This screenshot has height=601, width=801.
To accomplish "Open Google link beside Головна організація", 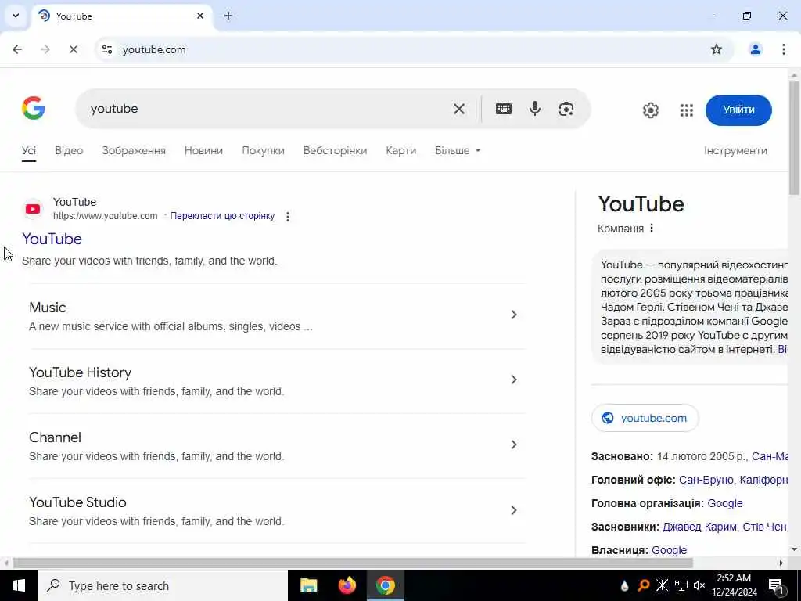I will [x=725, y=503].
